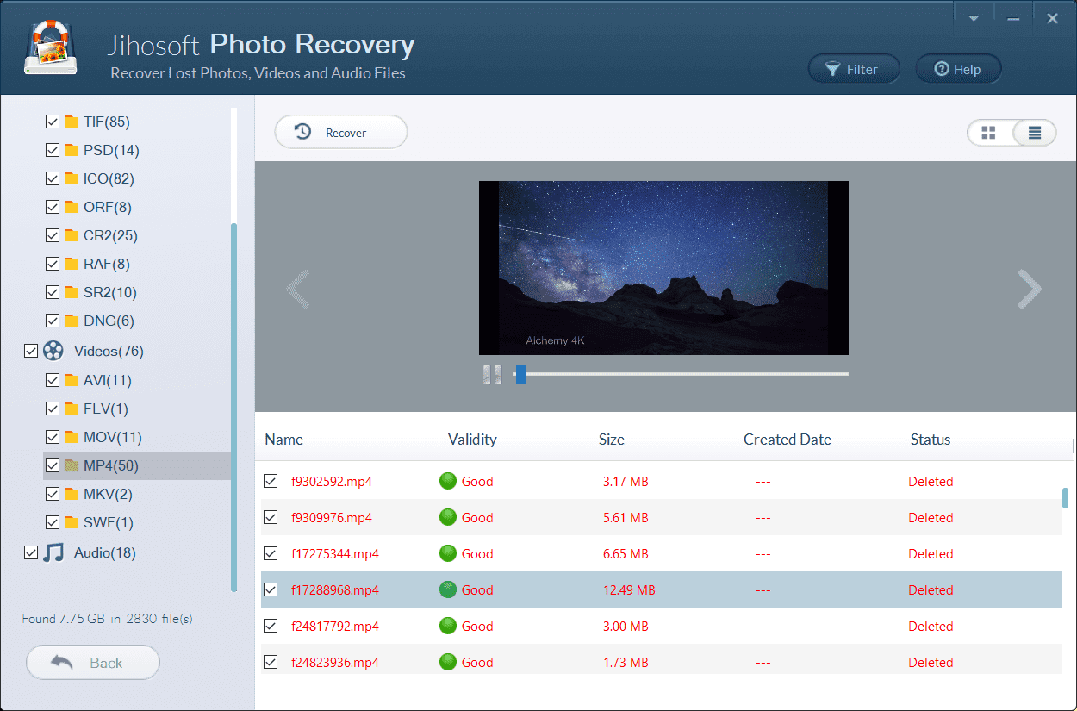
Task: Click the Videos film reel icon
Action: [54, 351]
